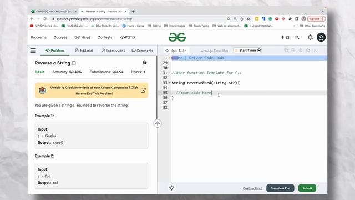The width and height of the screenshot is (355, 200).
Task: Copy the editor code with copy icon
Action: [x=286, y=51]
